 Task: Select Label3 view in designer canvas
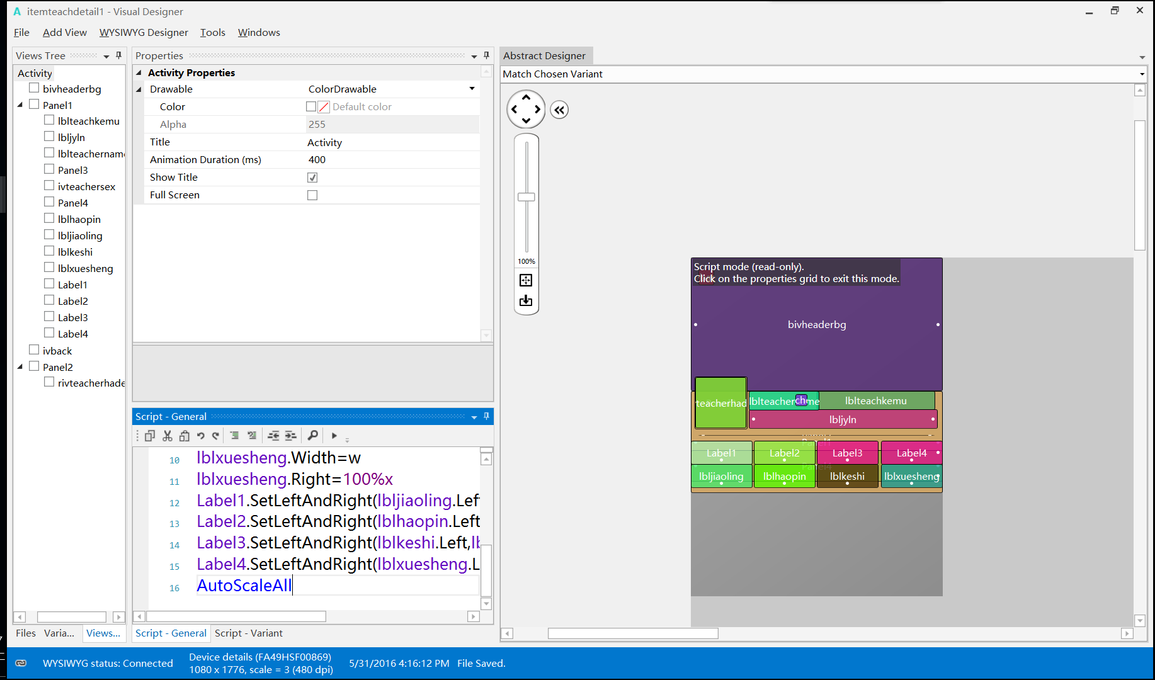click(847, 453)
